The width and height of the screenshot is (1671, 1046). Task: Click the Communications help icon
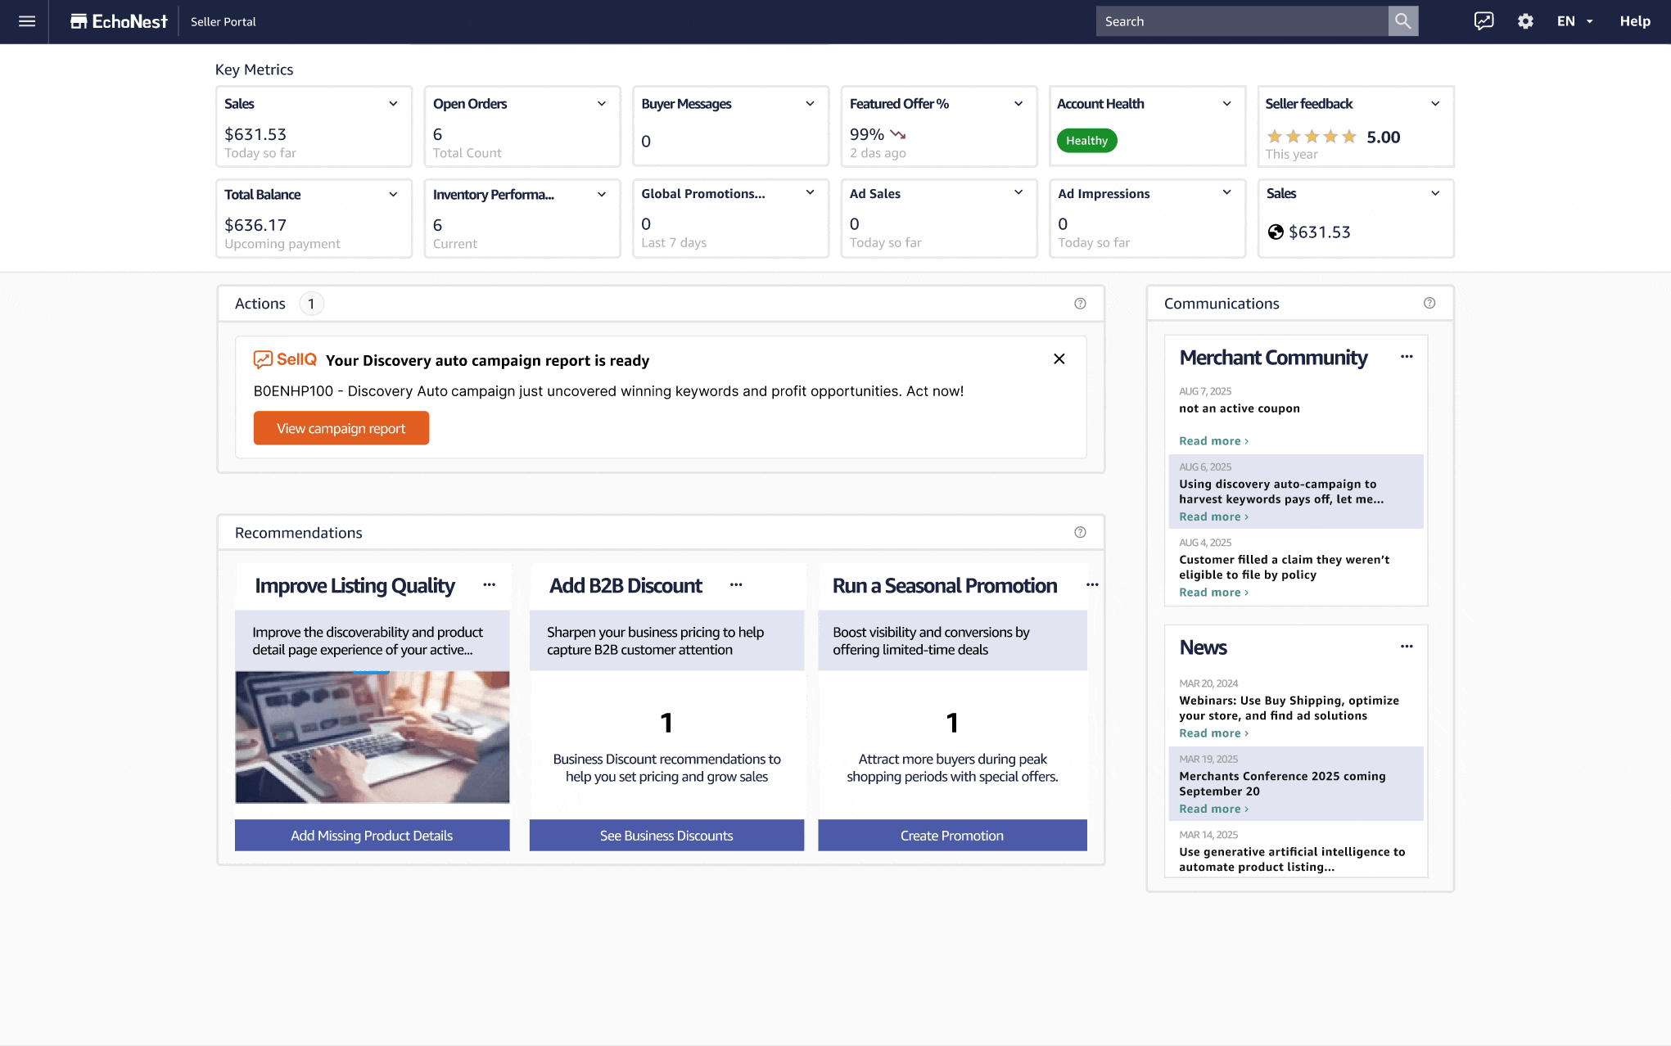(1429, 303)
